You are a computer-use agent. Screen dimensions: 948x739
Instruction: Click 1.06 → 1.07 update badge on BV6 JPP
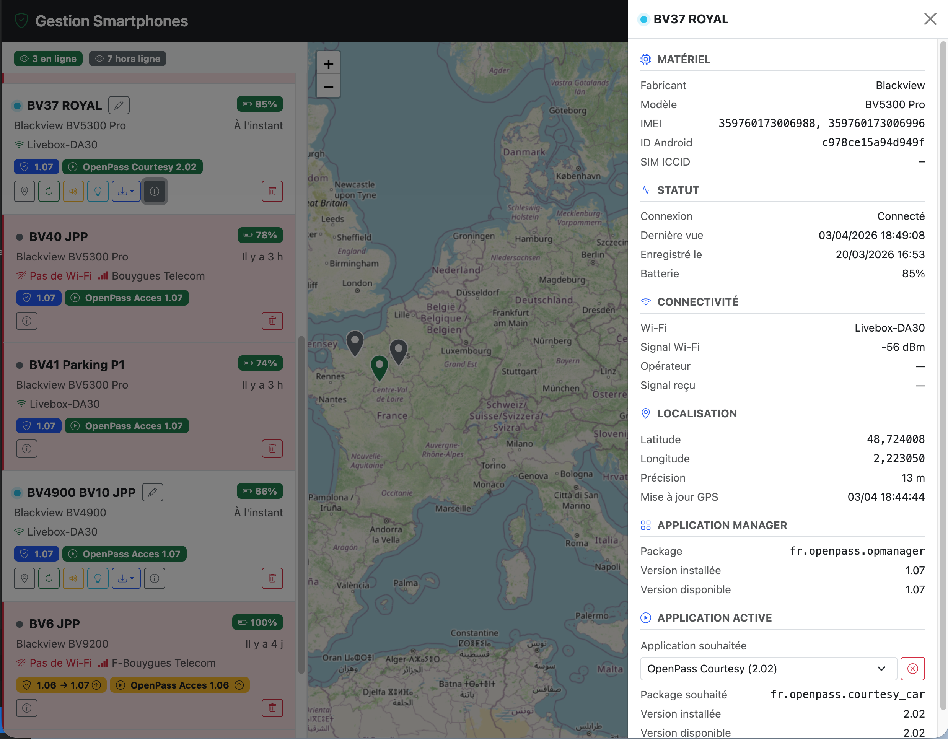pos(61,685)
